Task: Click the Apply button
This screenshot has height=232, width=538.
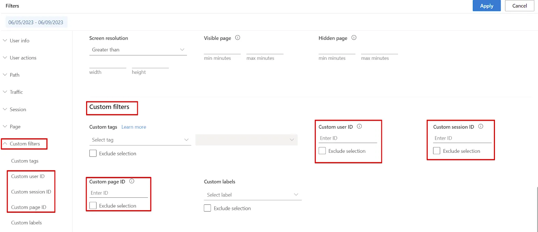Action: (x=487, y=6)
